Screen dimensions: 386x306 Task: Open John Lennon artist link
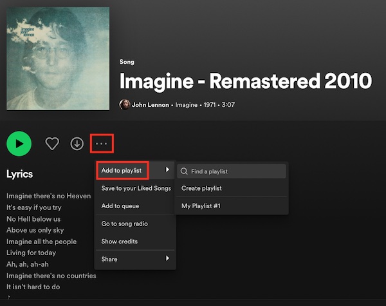point(151,105)
